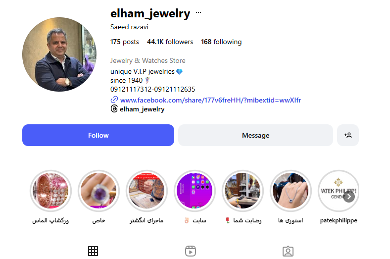Image resolution: width=390 pixels, height=259 pixels.
Task: Open the ورکشاپ الماس story highlight
Action: click(51, 191)
